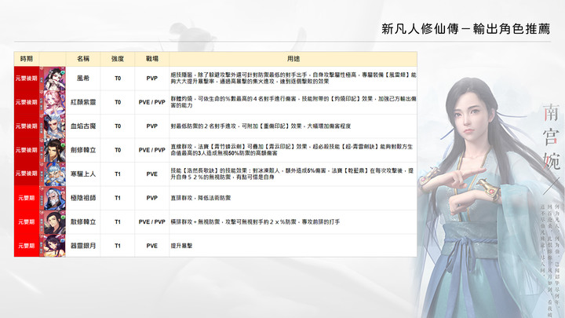The width and height of the screenshot is (565, 318).
Task: Click the 元嬰後期 cell in 風希 row
Action: [x=27, y=79]
